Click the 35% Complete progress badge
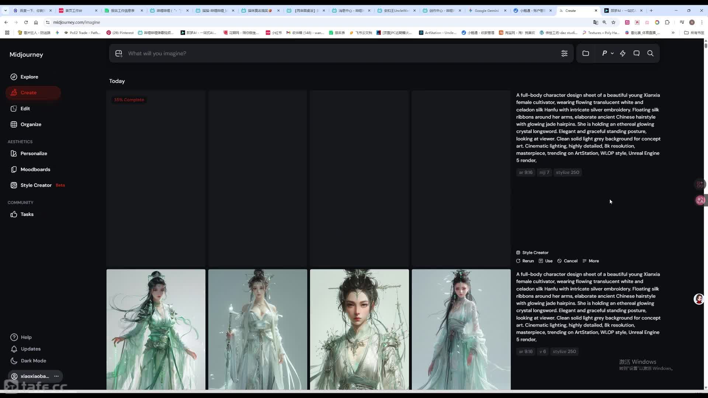The width and height of the screenshot is (708, 398). click(x=129, y=100)
